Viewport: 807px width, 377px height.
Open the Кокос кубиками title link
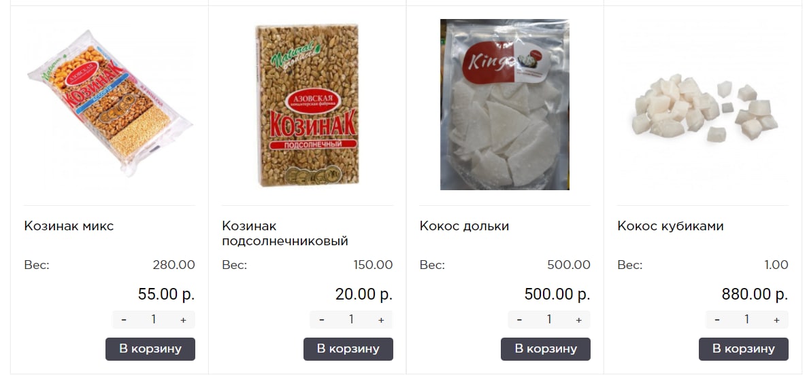(x=671, y=226)
